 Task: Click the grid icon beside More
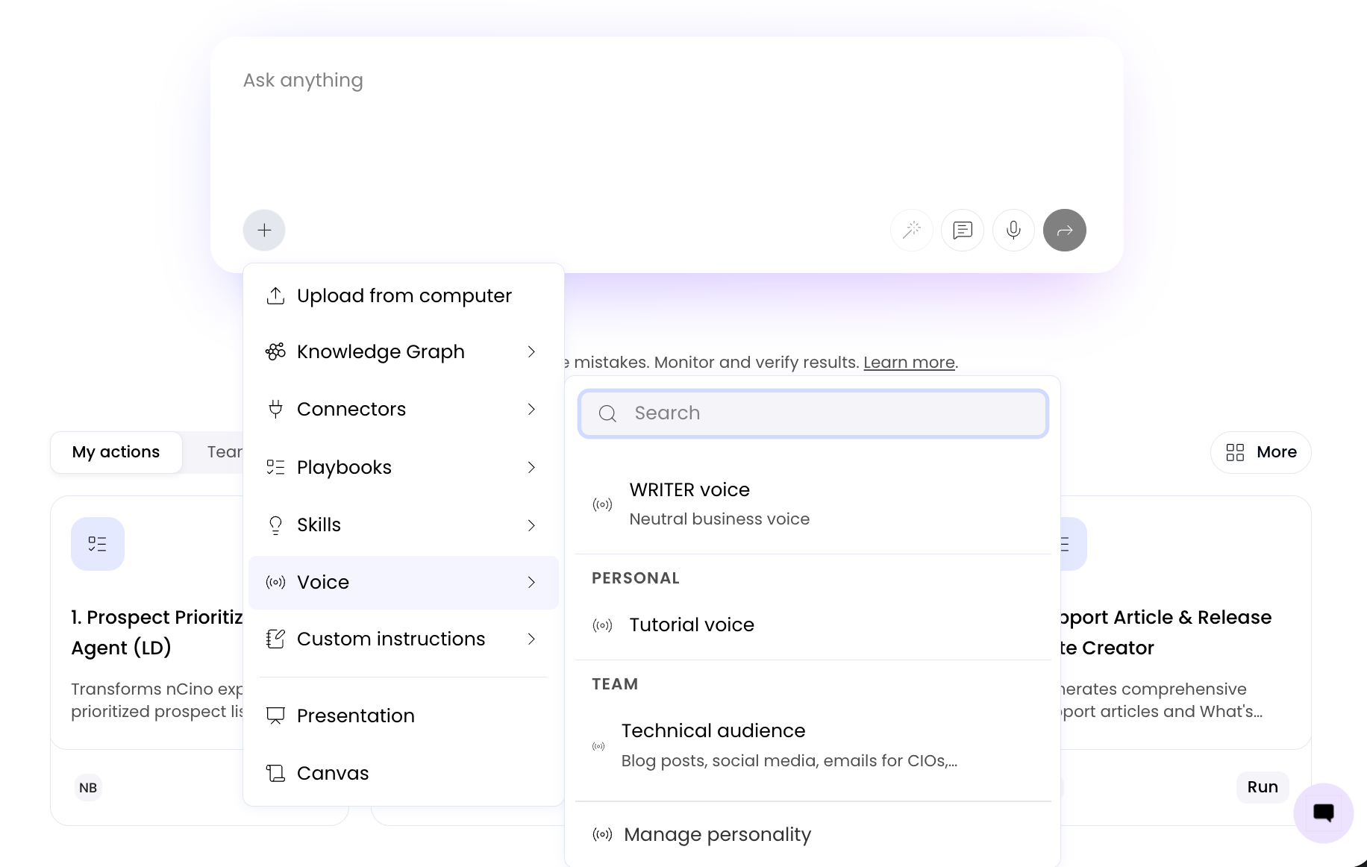click(1235, 452)
